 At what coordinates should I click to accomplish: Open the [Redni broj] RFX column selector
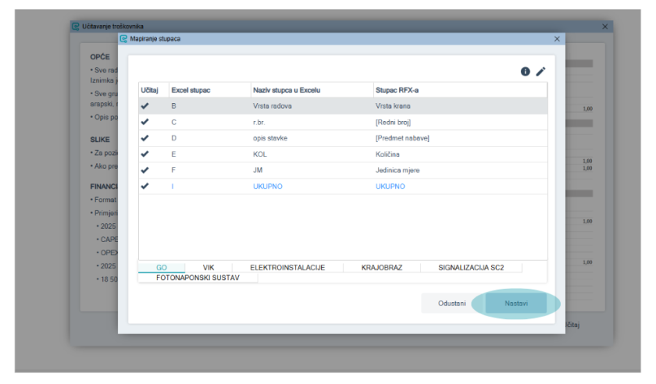point(458,122)
